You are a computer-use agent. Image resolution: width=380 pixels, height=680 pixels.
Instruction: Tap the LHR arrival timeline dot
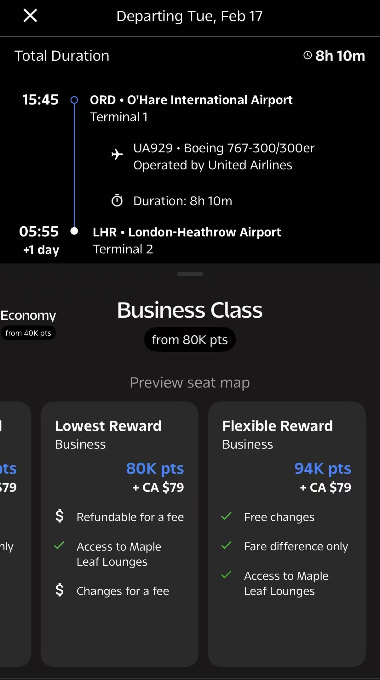pyautogui.click(x=74, y=231)
